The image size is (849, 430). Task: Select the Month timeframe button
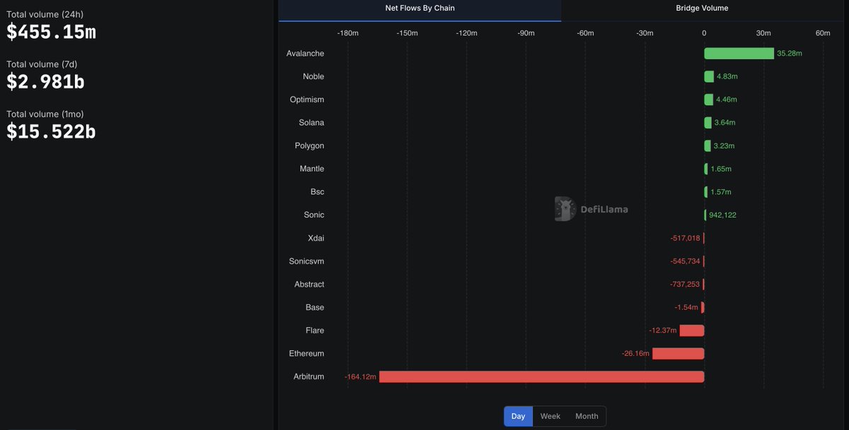587,416
